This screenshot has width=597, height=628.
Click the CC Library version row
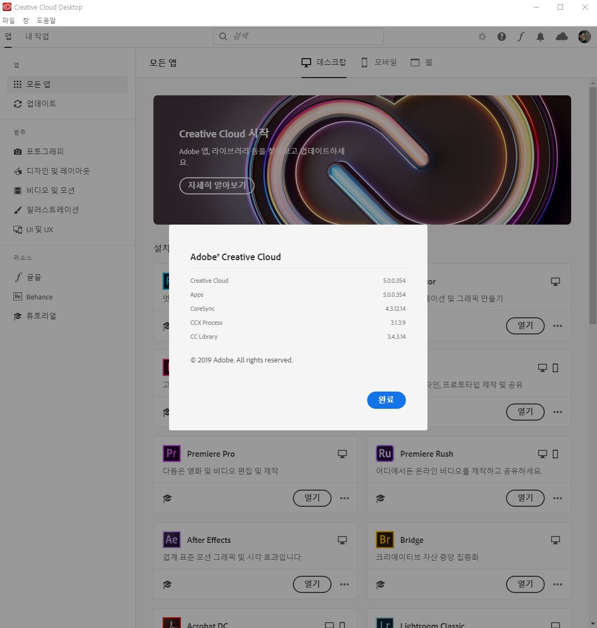pos(298,337)
